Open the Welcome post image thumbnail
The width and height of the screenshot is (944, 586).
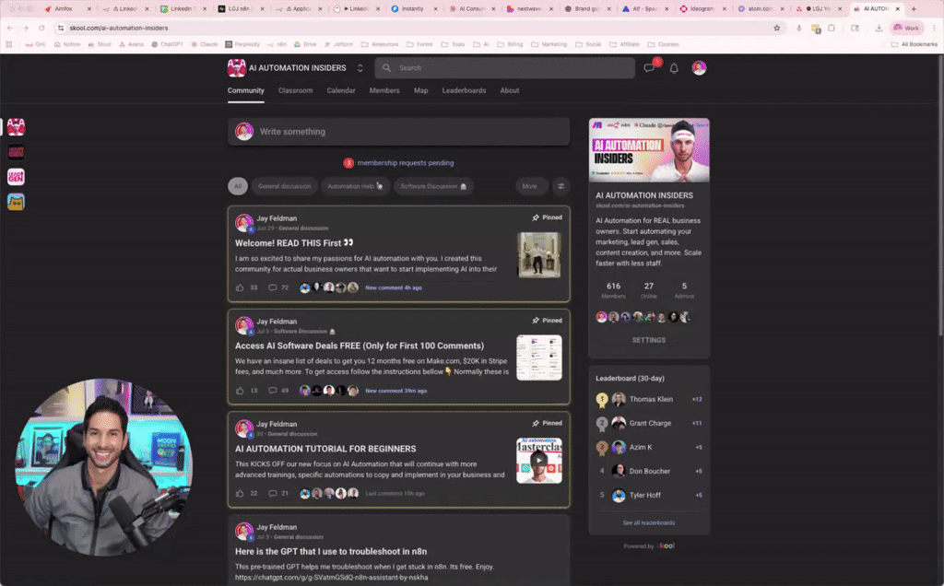point(538,255)
